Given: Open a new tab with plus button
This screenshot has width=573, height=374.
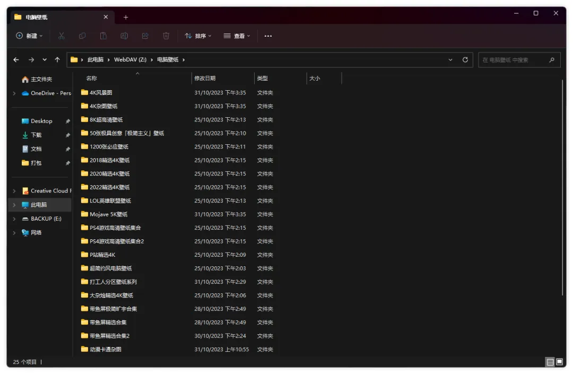Looking at the screenshot, I should click(x=126, y=17).
